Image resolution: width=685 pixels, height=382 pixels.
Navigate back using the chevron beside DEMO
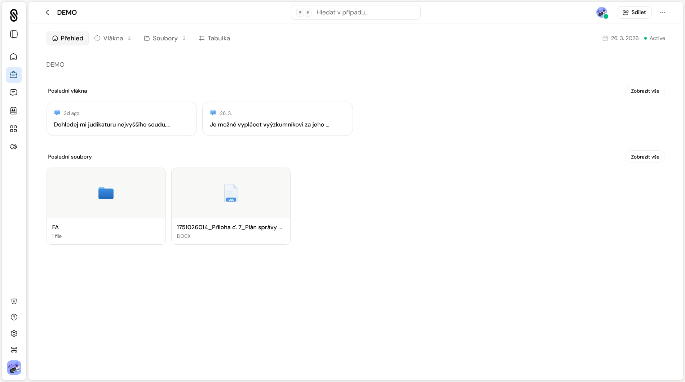pos(47,12)
